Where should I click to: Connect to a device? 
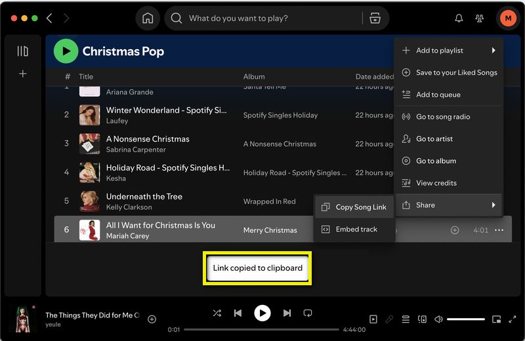pyautogui.click(x=422, y=319)
